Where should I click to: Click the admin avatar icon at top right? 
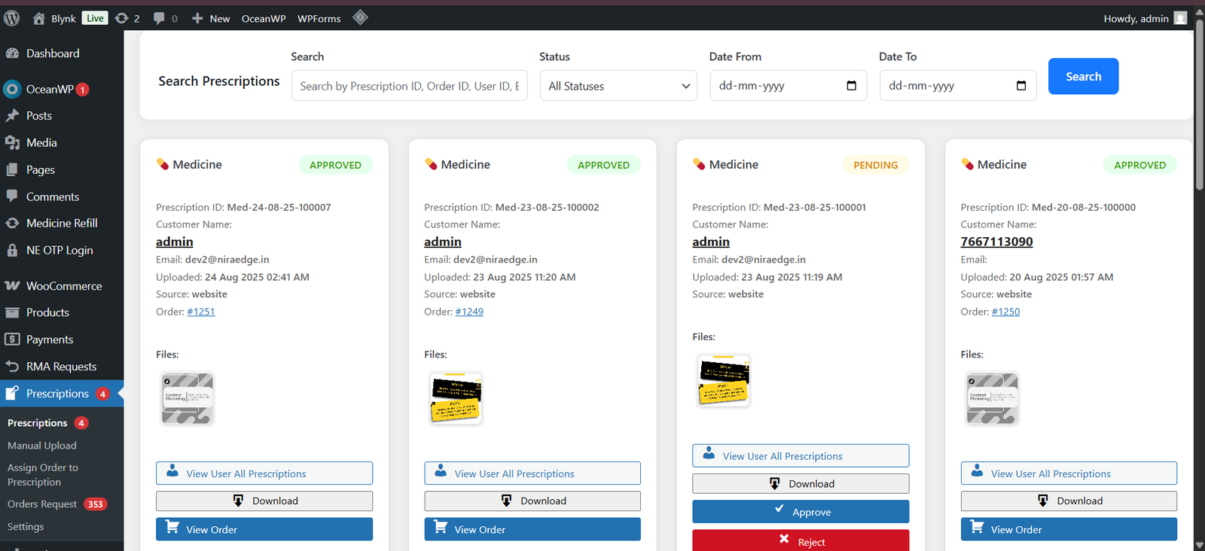click(x=1180, y=18)
